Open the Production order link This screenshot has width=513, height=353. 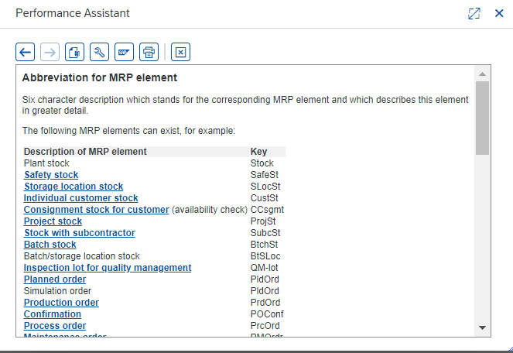(61, 303)
